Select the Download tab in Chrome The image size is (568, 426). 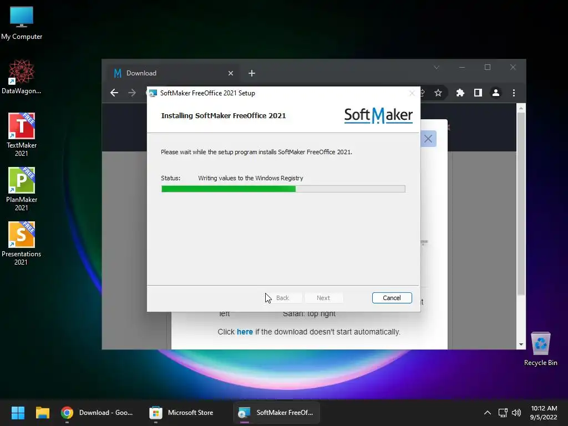(x=174, y=73)
